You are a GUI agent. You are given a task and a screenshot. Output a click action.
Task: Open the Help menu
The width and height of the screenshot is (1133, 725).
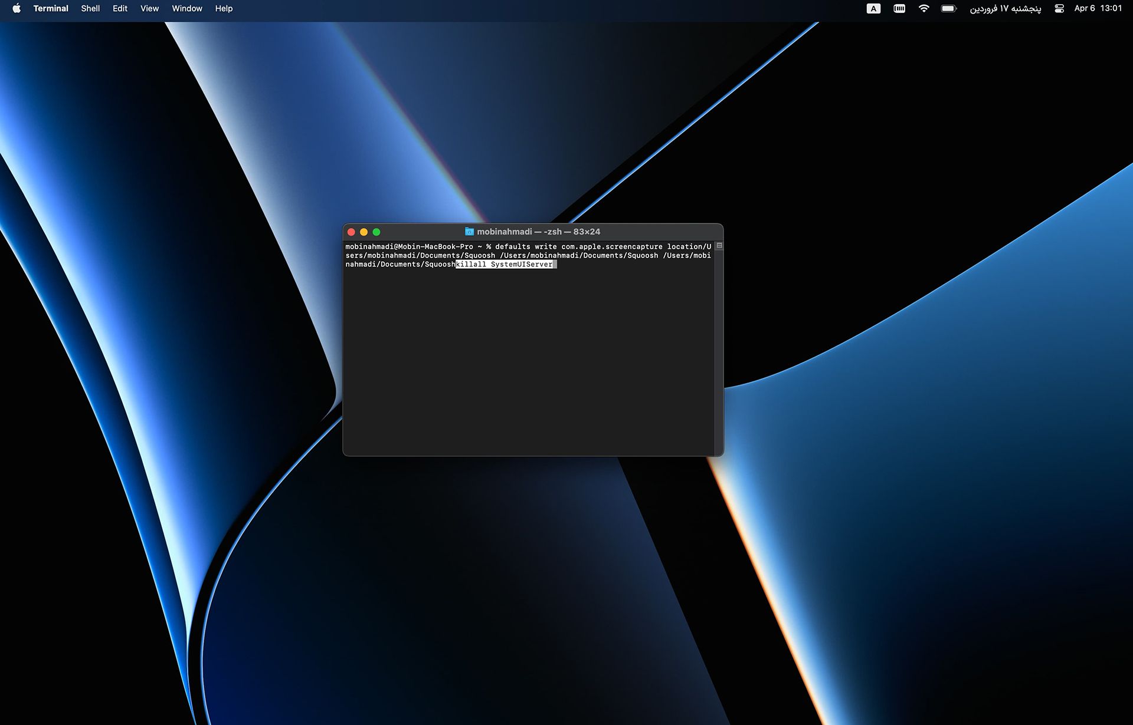click(x=224, y=8)
